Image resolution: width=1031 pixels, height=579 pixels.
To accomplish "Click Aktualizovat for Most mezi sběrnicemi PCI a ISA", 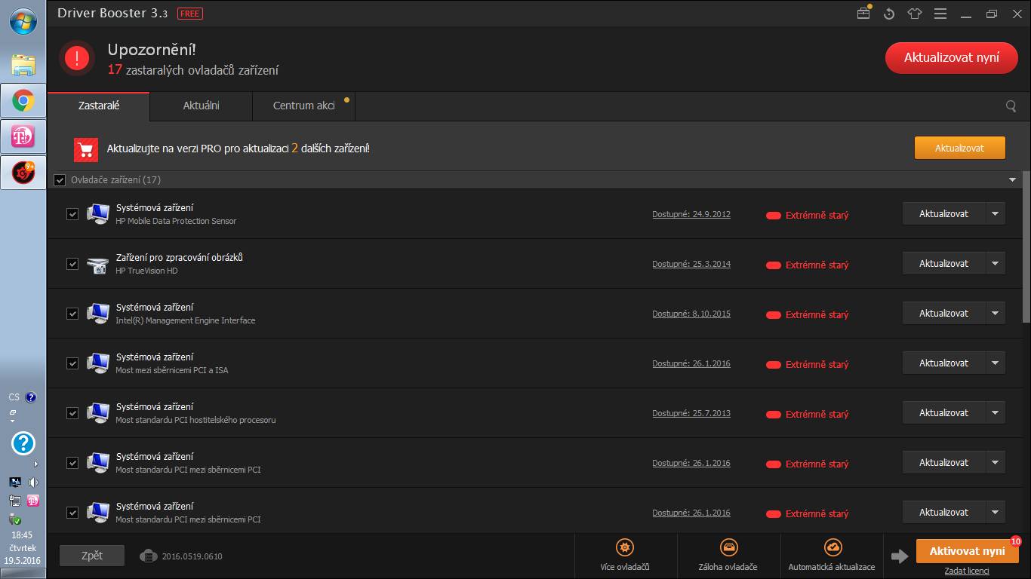I will point(943,363).
